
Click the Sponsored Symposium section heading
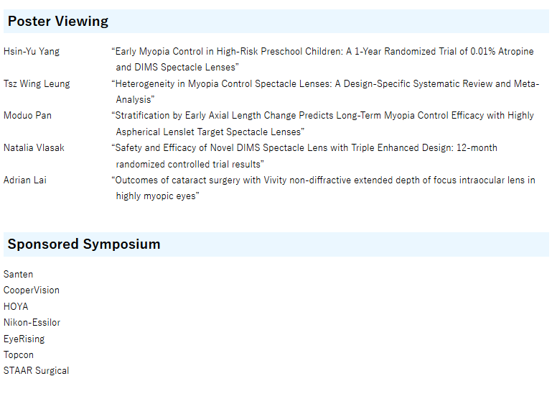click(84, 244)
